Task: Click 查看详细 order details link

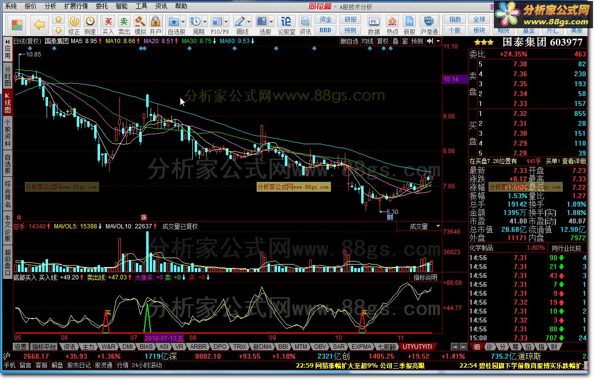Action: (x=574, y=161)
